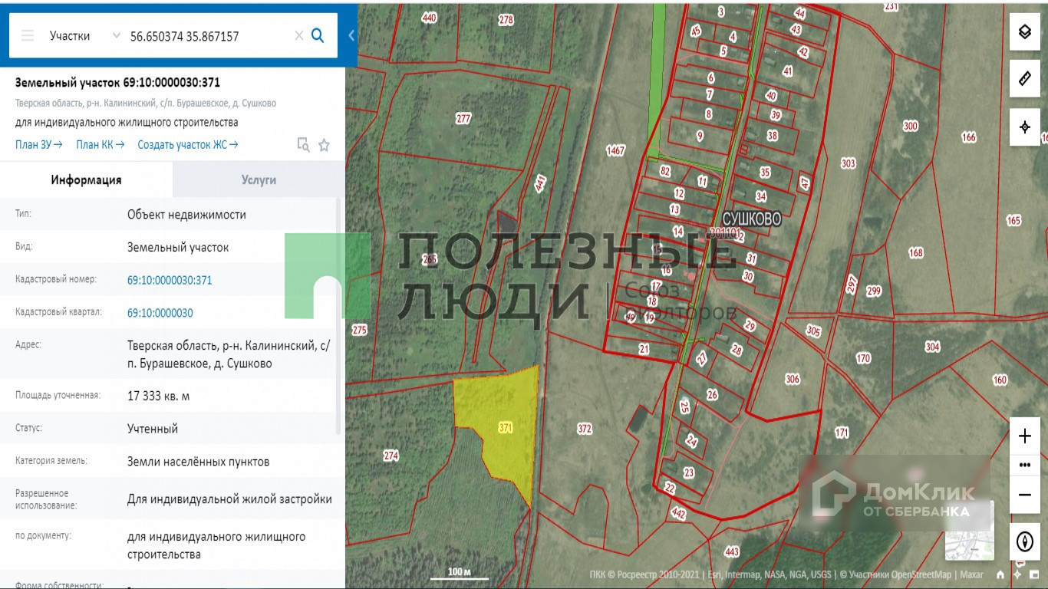Switch to the Информация tab
The width and height of the screenshot is (1048, 589).
pos(87,180)
